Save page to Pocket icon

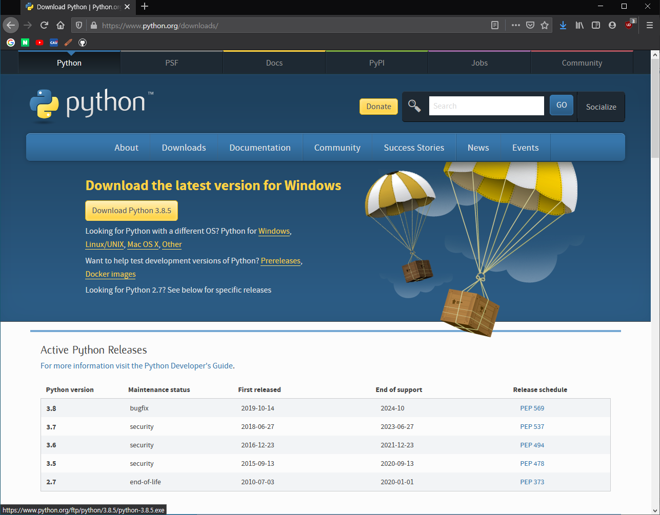click(x=530, y=25)
